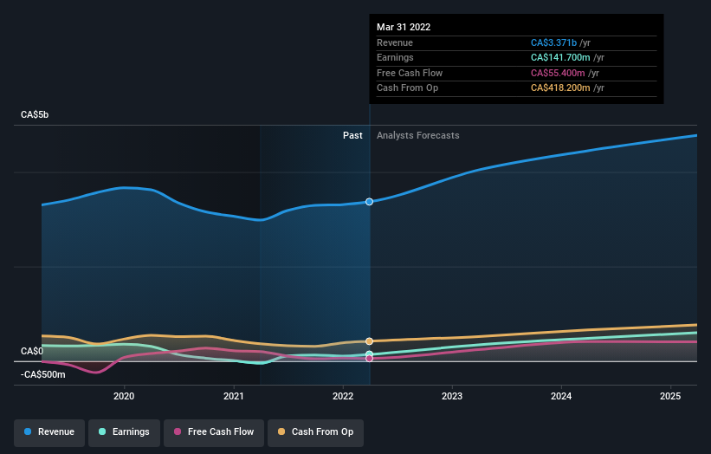Click the Mar 31 2022 tooltip date
Viewport: 711px width, 454px height.
point(404,27)
